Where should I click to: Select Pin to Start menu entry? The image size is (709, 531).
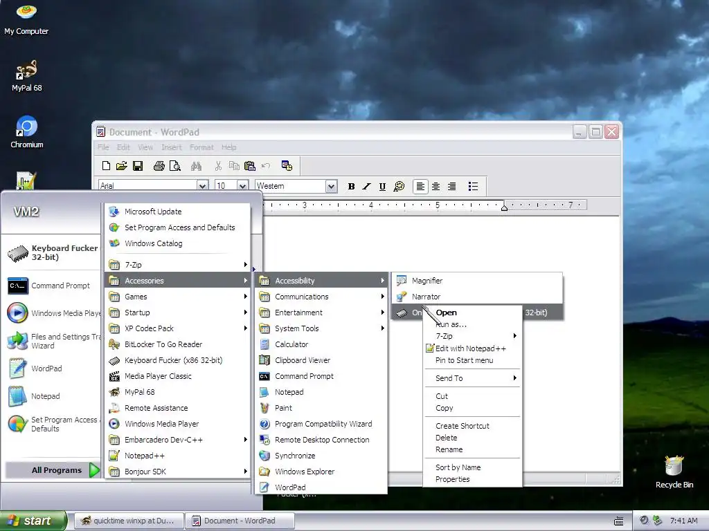(x=472, y=360)
